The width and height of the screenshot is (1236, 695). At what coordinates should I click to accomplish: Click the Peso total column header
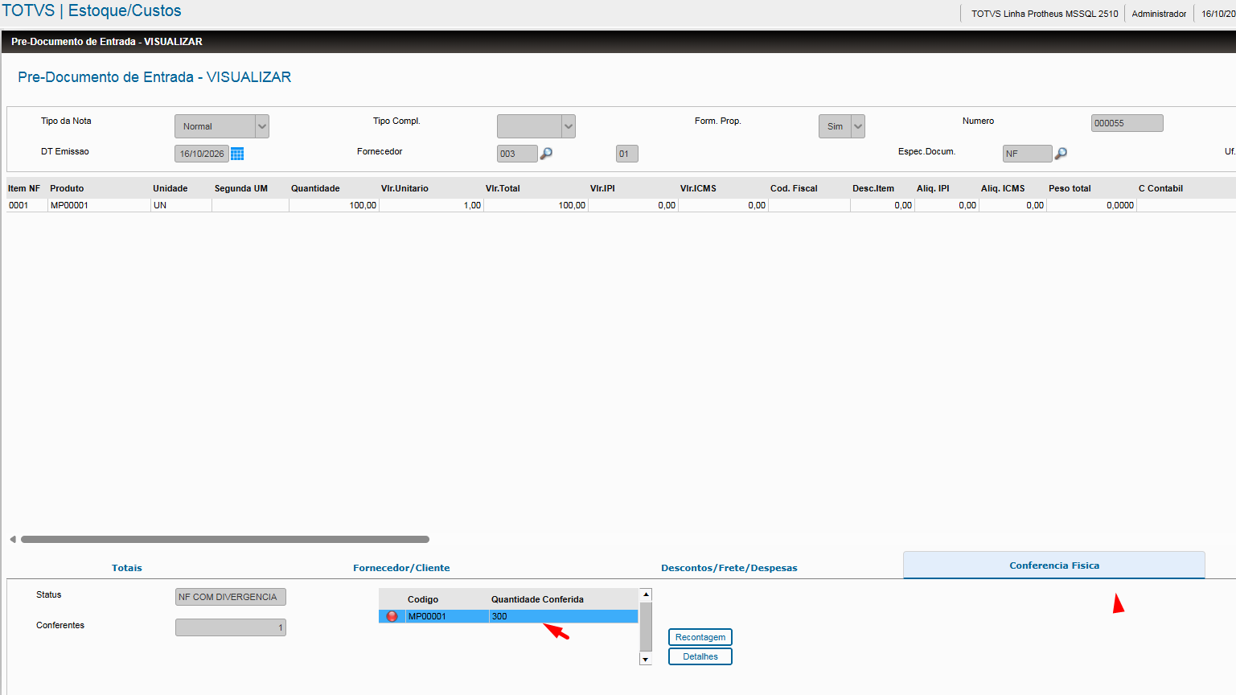tap(1070, 188)
